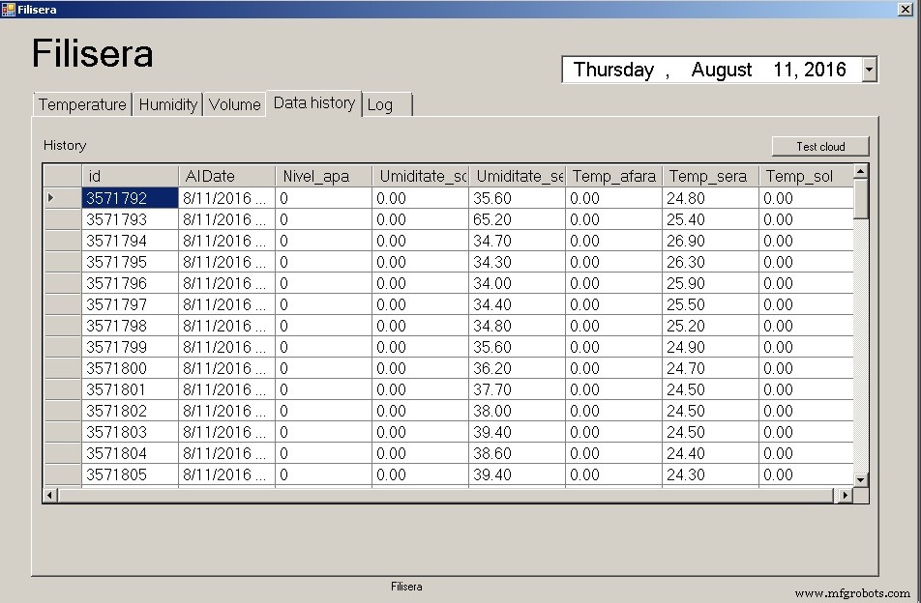Image resolution: width=921 pixels, height=603 pixels.
Task: Click the id column header
Action: 130,176
